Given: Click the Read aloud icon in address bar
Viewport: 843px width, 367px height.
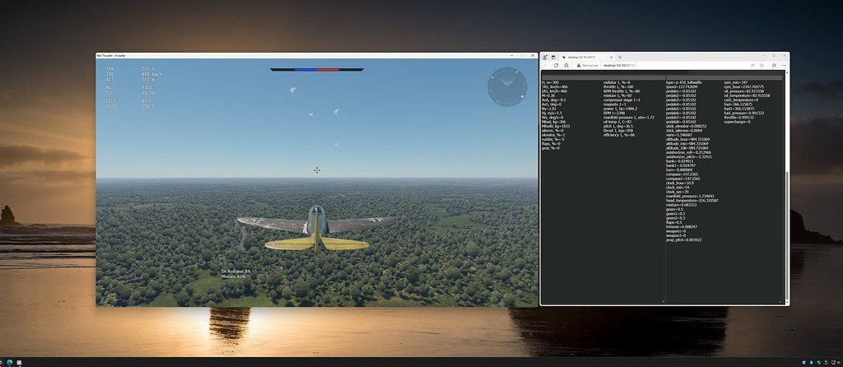Looking at the screenshot, I should (752, 65).
